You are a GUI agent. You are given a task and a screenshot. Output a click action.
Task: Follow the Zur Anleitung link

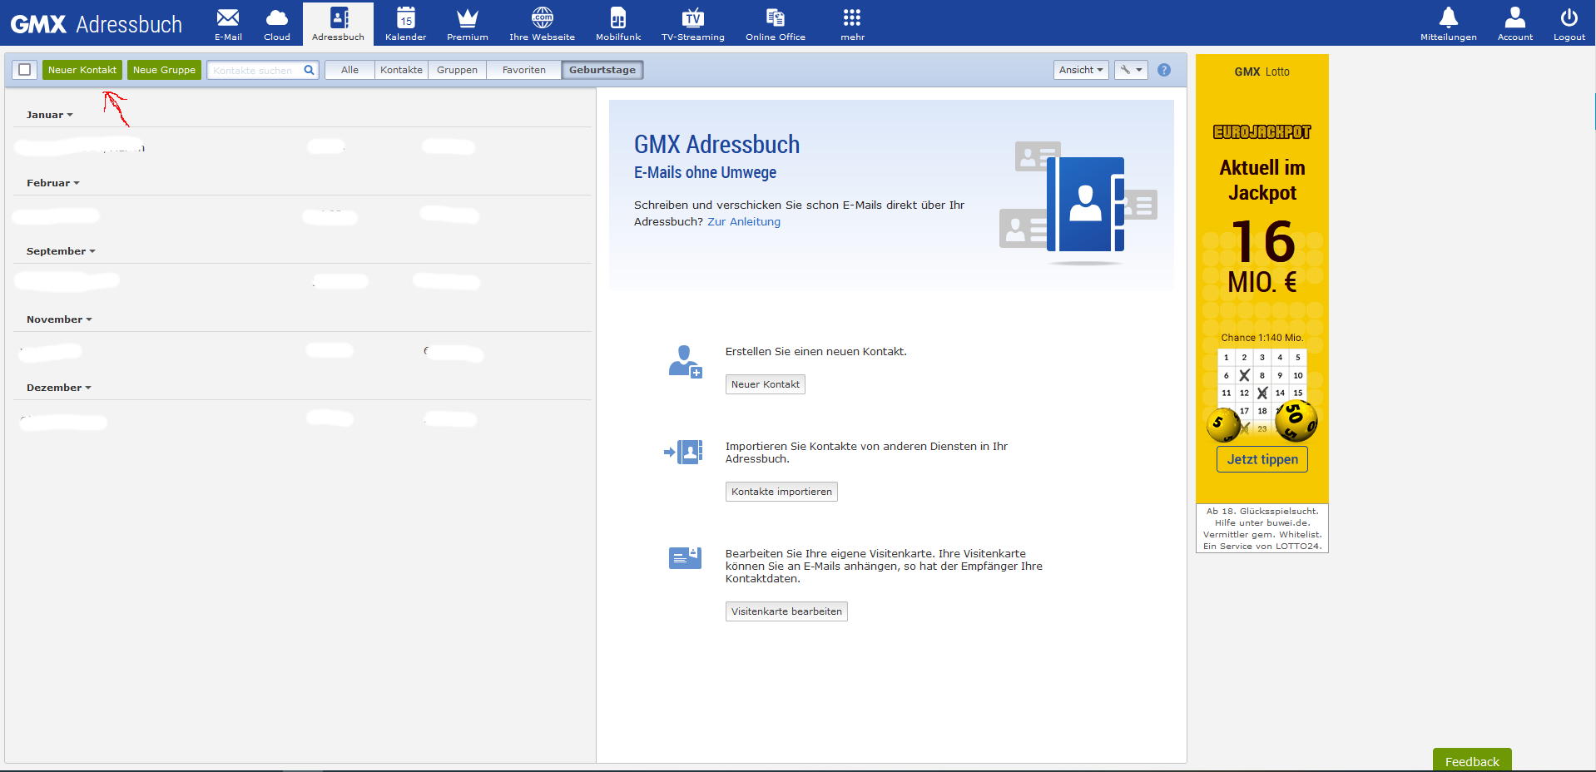pyautogui.click(x=743, y=221)
